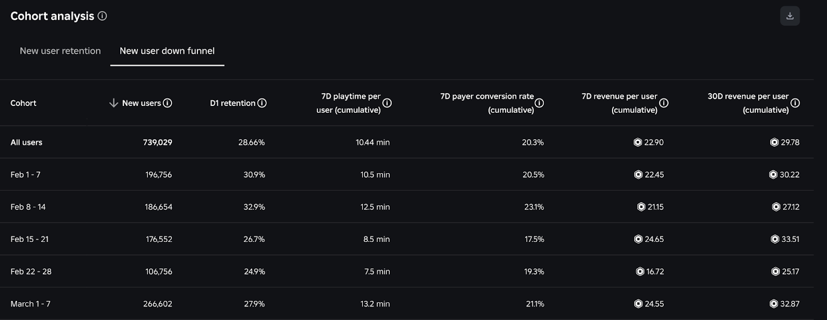Select the All users row

(26, 142)
